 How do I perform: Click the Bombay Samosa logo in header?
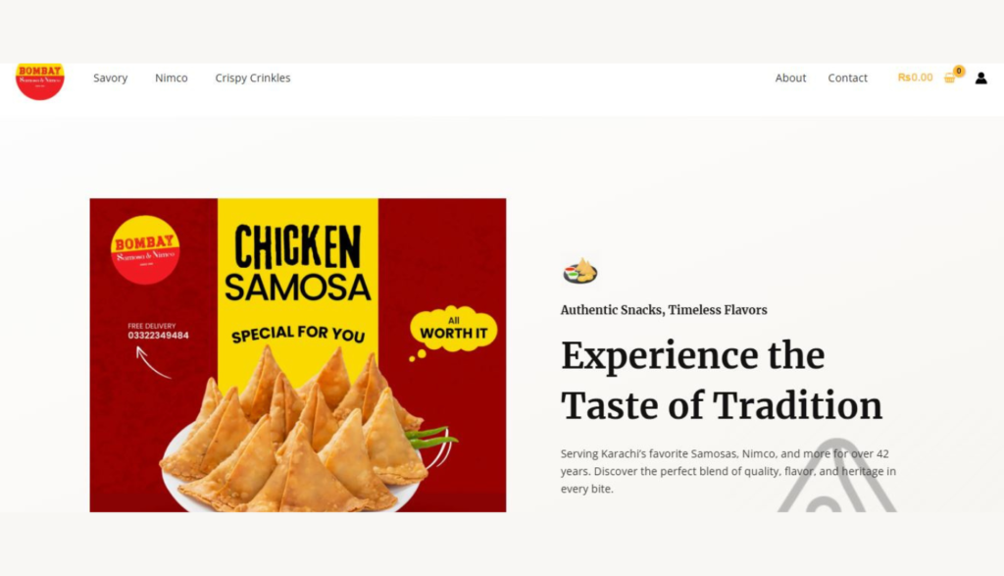(x=39, y=81)
